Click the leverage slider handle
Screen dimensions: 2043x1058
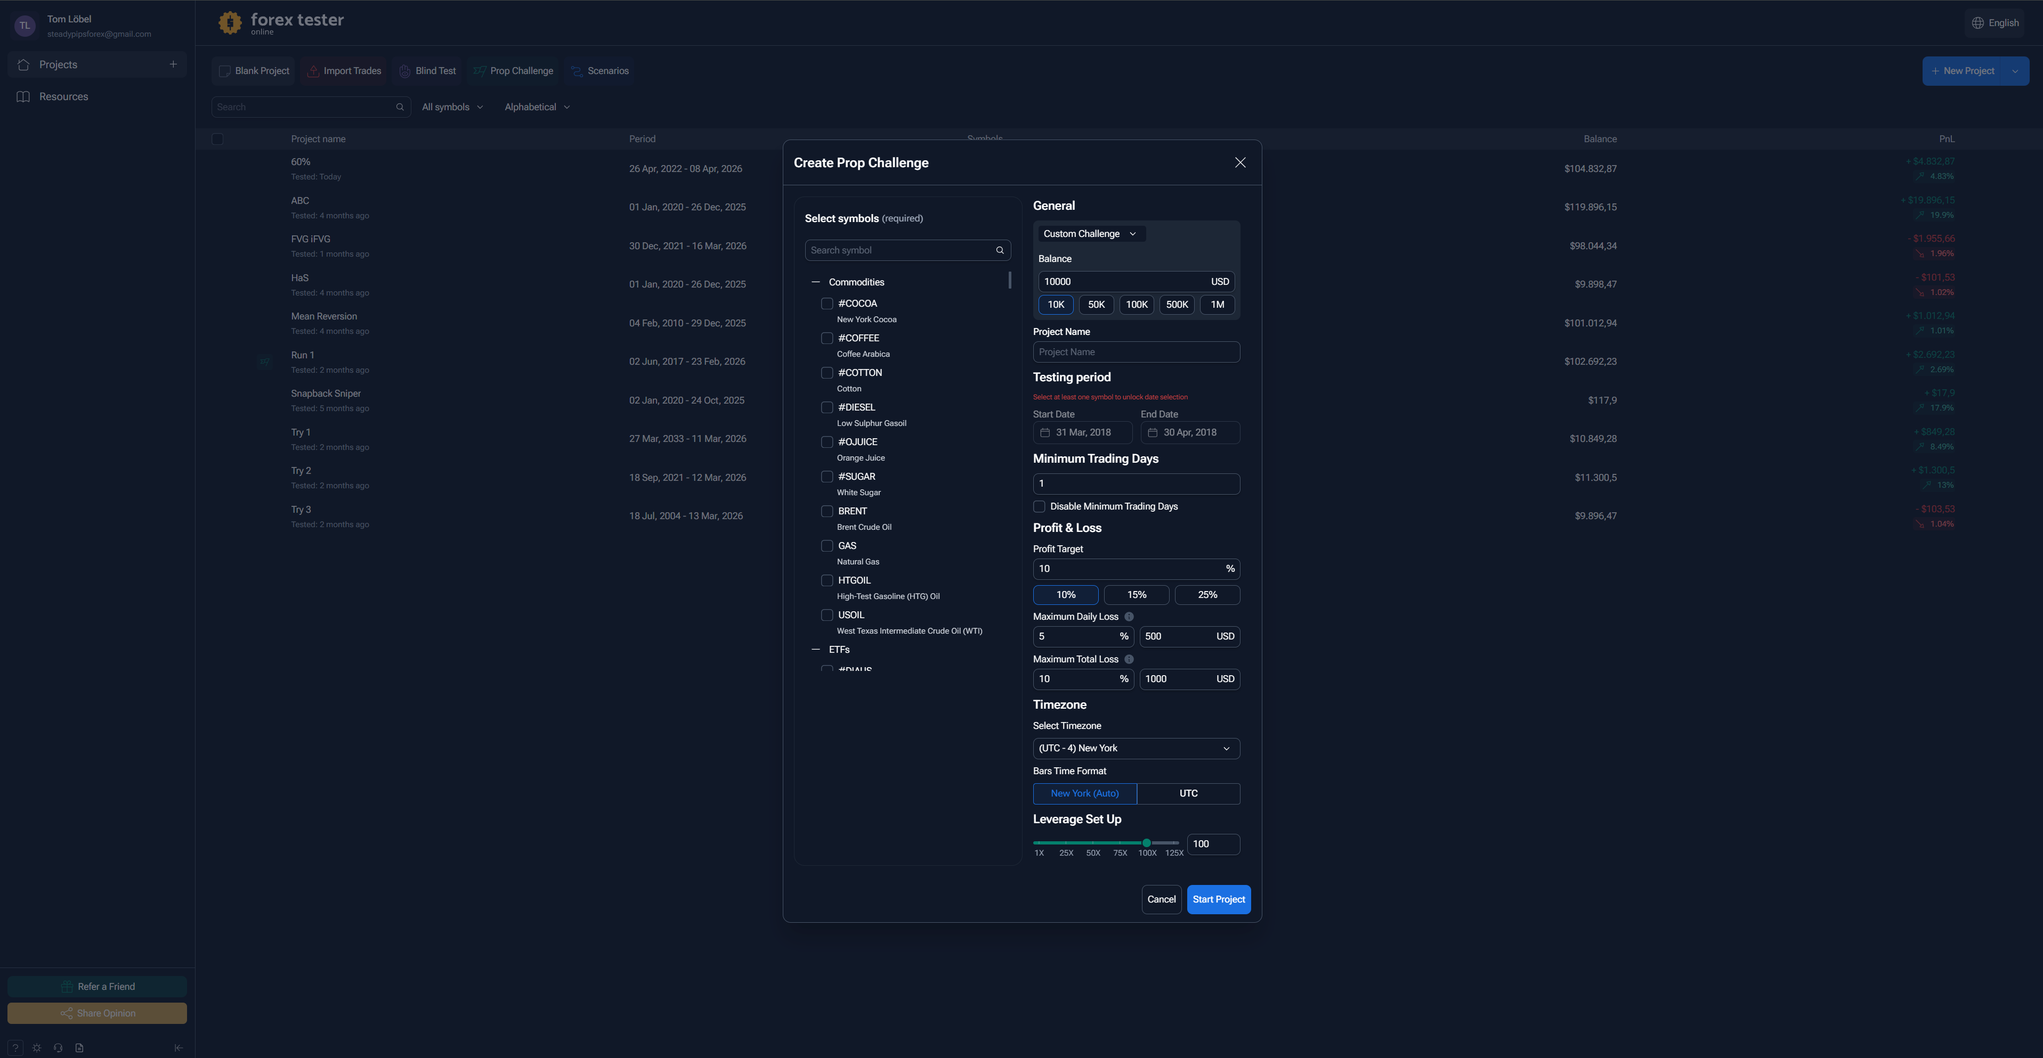click(1147, 843)
